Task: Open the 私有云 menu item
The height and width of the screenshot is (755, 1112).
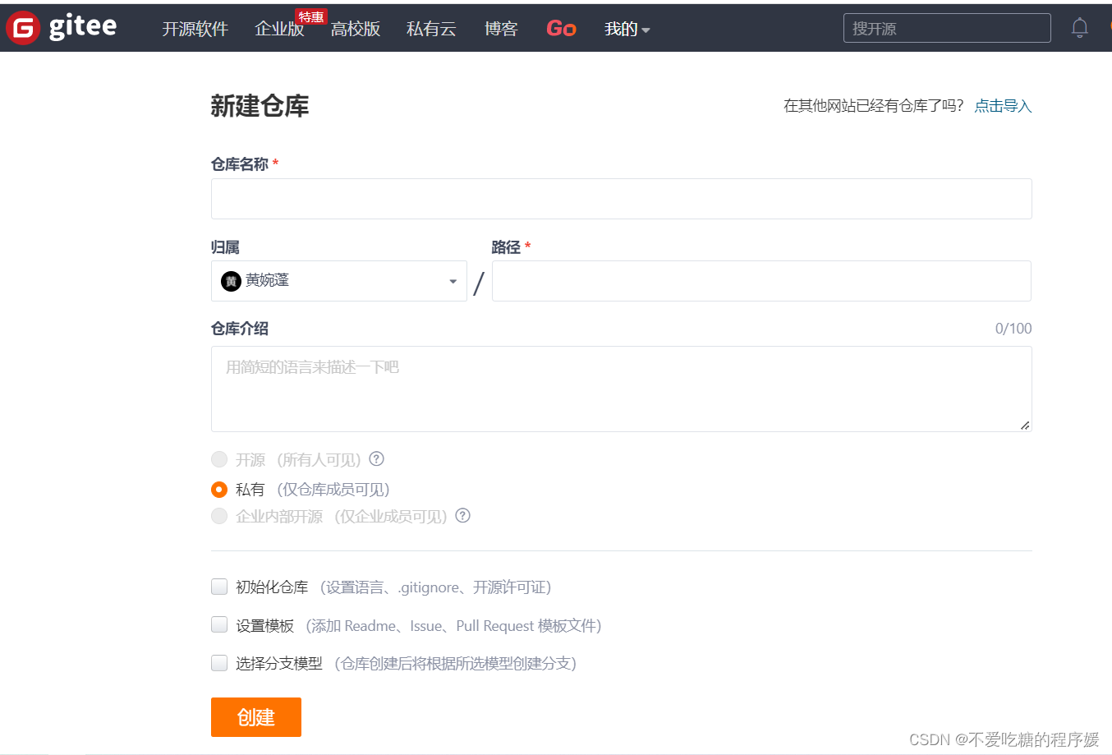Action: point(431,29)
